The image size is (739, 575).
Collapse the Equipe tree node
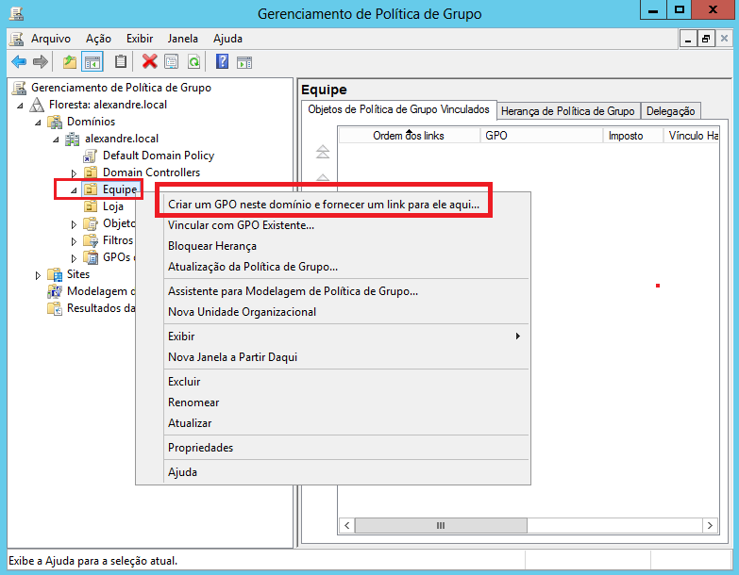pos(74,190)
